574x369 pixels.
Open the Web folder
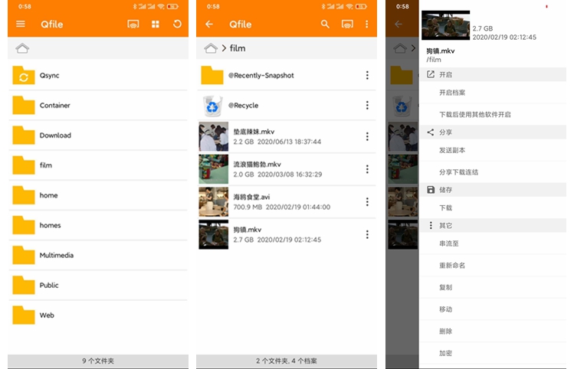coord(98,315)
